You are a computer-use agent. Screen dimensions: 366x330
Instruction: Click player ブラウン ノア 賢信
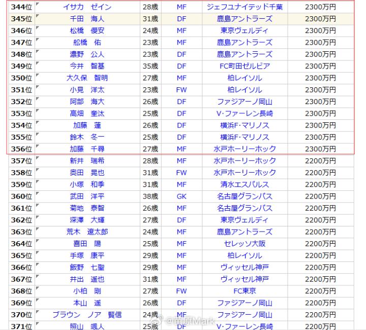tap(87, 315)
